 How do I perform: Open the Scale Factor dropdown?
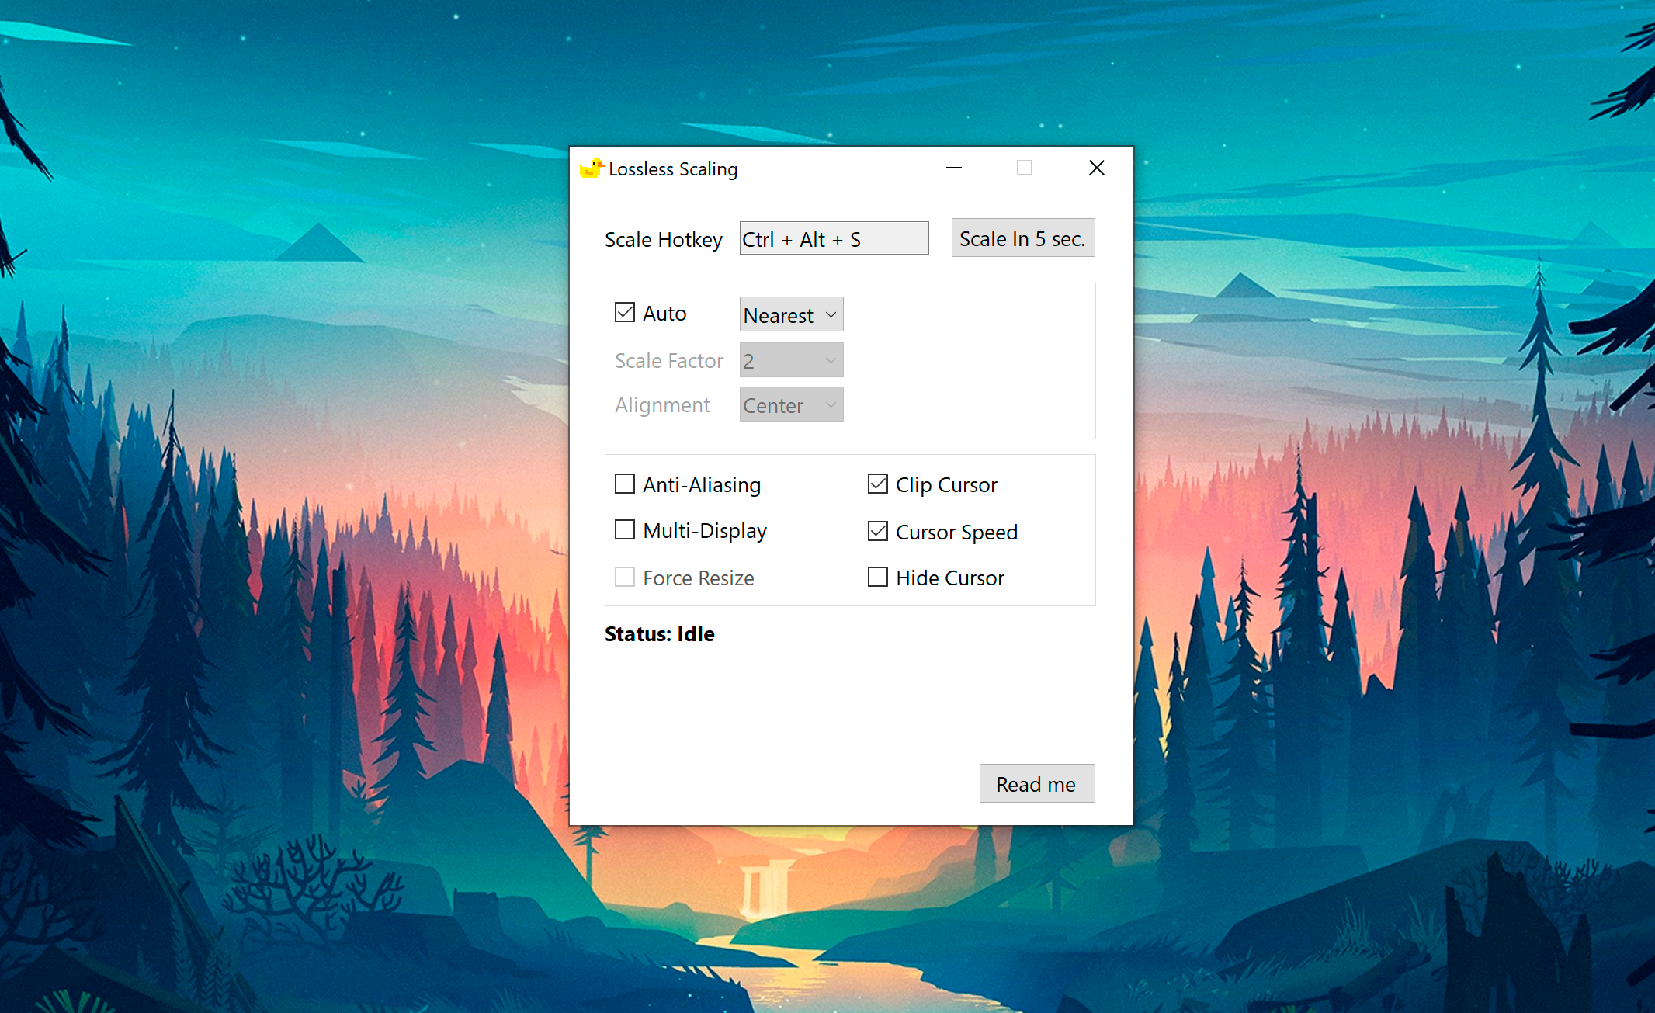(x=789, y=359)
